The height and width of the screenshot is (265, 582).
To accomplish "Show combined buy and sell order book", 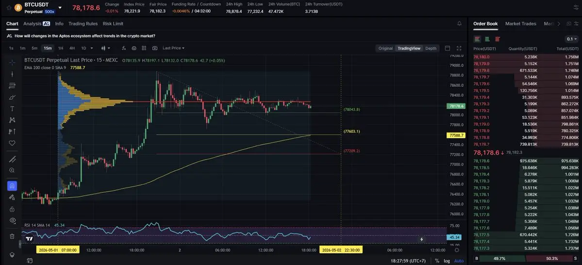I will tap(477, 39).
